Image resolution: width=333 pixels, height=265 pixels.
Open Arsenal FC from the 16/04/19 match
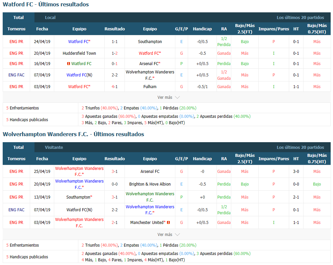149,63
